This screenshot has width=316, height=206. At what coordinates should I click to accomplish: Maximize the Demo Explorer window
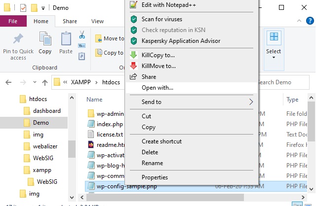pyautogui.click(x=281, y=8)
